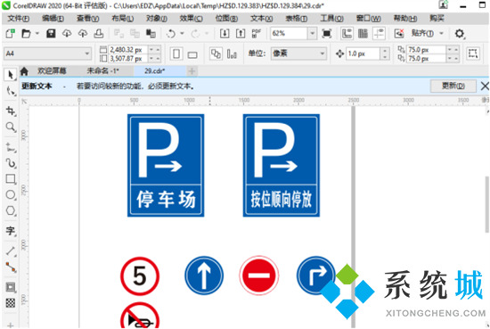Open the 对象 menu
The image size is (490, 329).
[x=157, y=19]
